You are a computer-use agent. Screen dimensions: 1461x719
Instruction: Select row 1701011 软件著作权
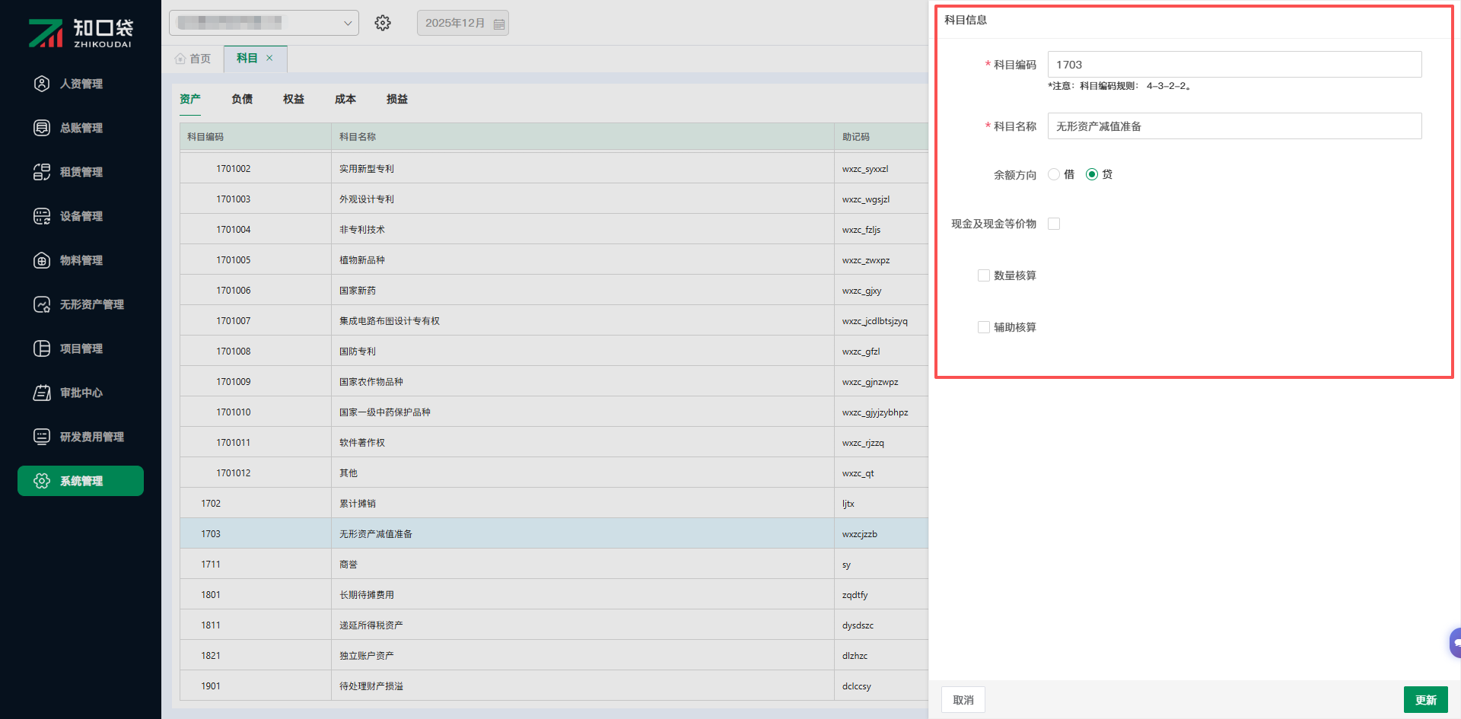554,443
